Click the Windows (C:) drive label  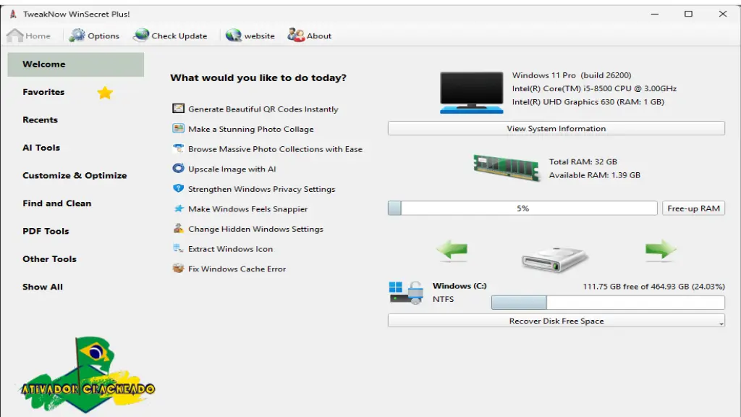tap(460, 286)
